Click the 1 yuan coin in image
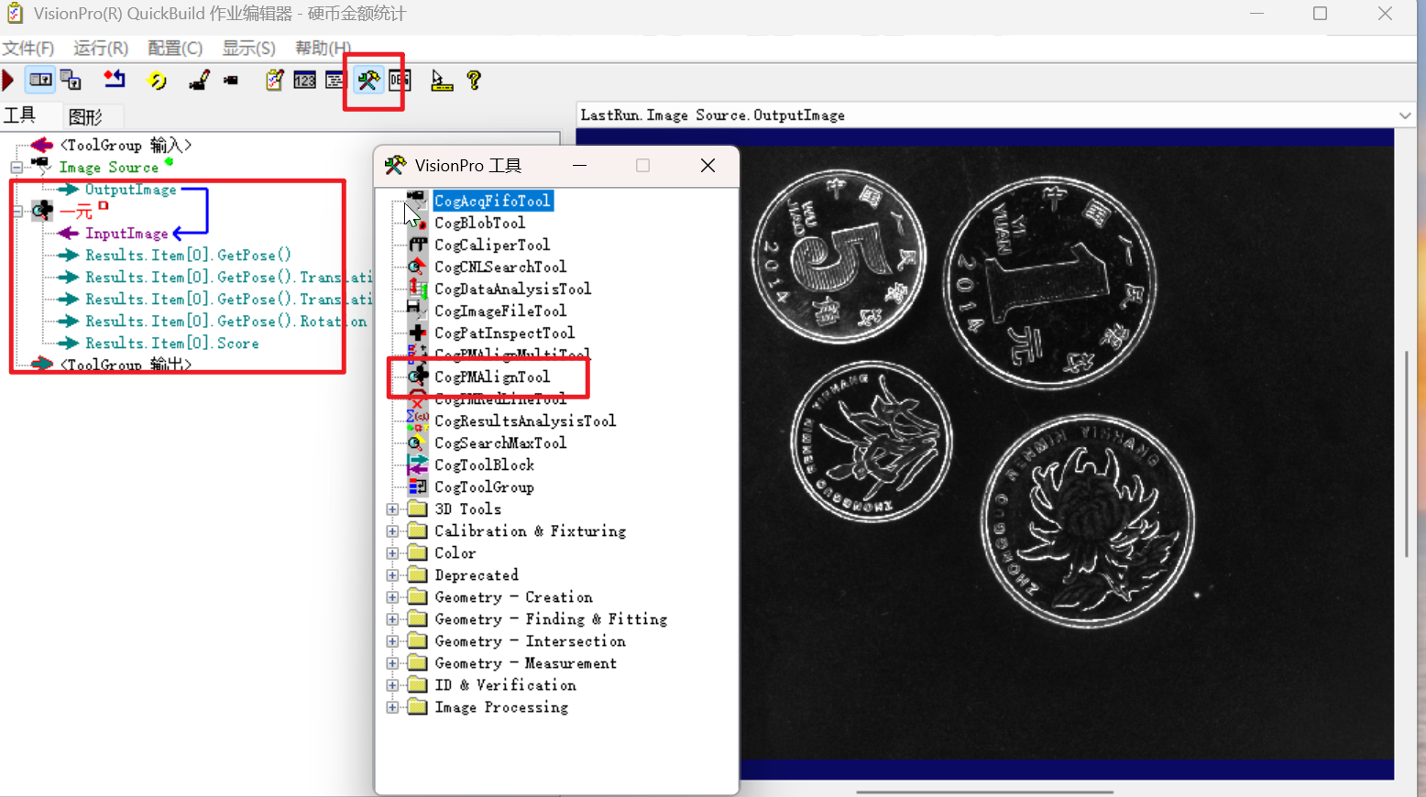Image resolution: width=1426 pixels, height=797 pixels. point(1050,282)
